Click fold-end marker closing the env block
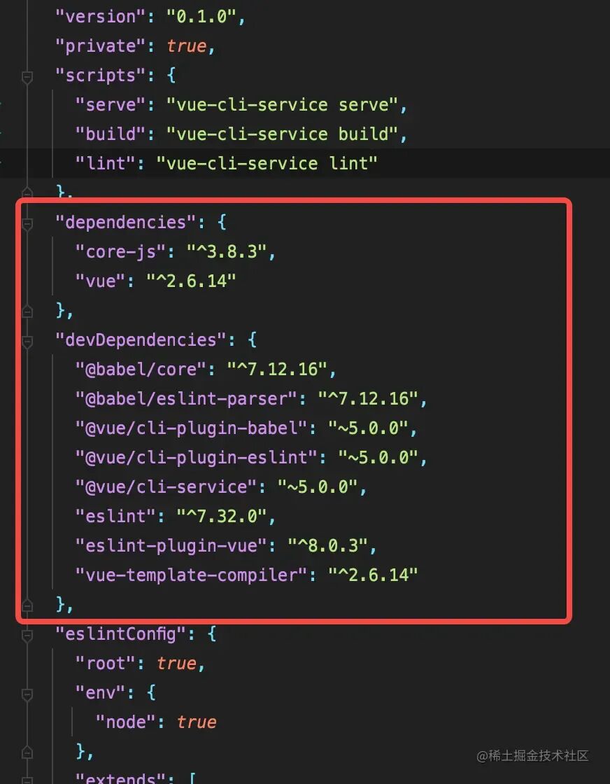The width and height of the screenshot is (610, 784). tap(27, 751)
